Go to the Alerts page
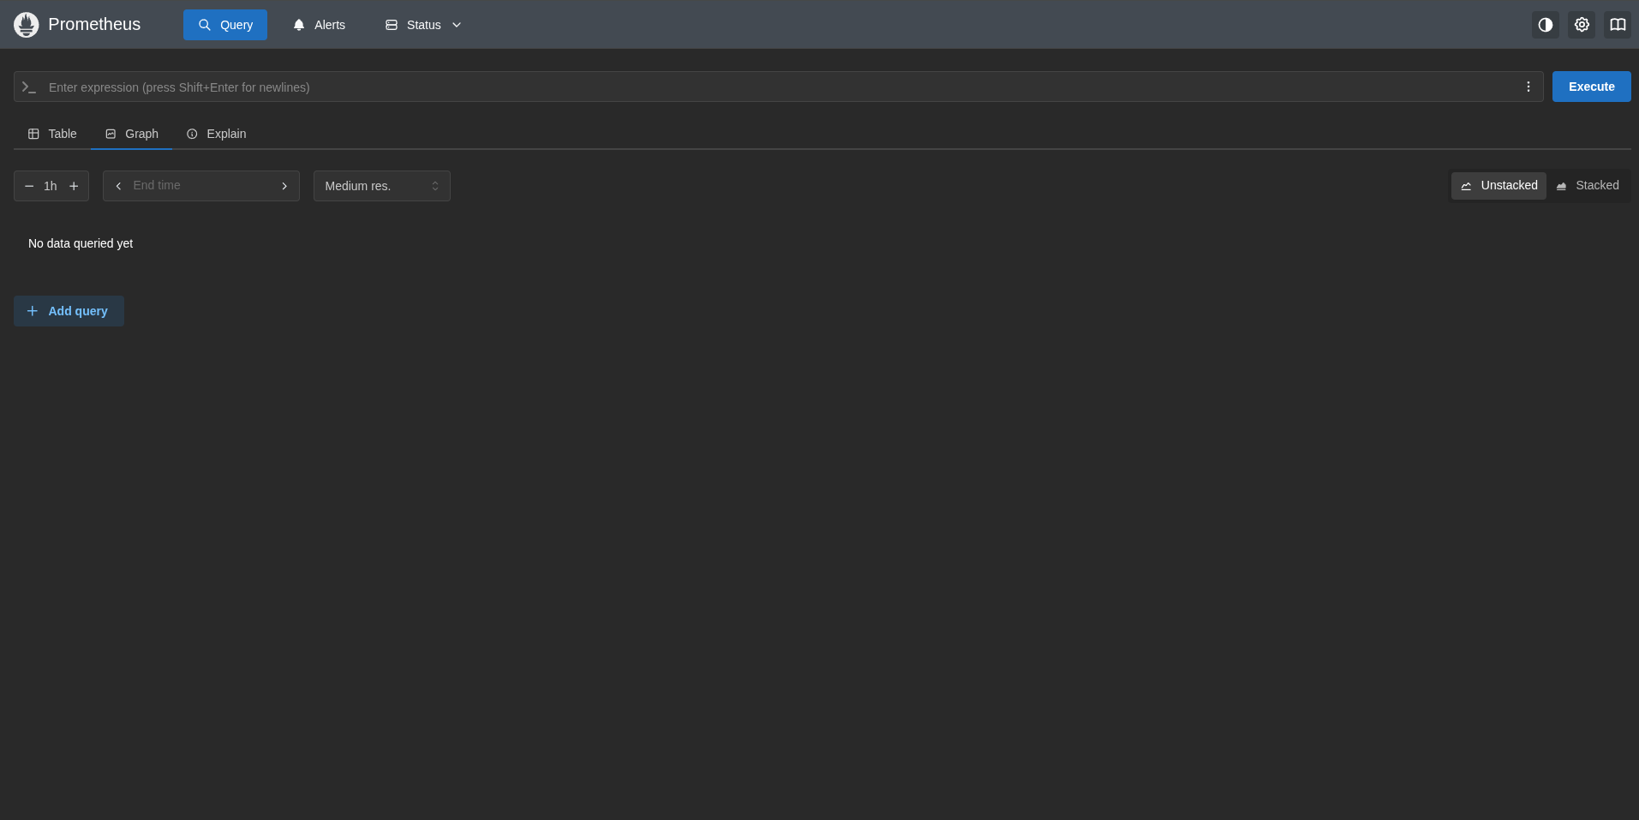The image size is (1639, 820). pos(319,25)
